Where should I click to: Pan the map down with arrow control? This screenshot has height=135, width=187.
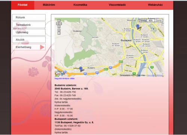(x=59, y=27)
